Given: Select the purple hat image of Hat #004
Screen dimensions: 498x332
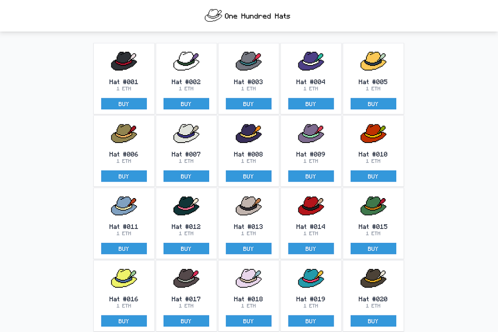Looking at the screenshot, I should pyautogui.click(x=310, y=60).
